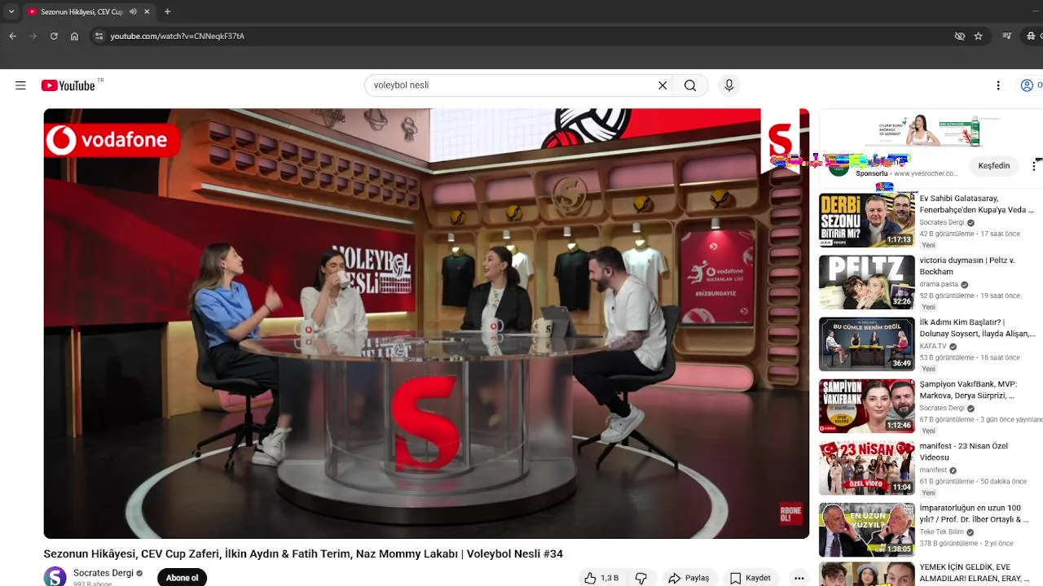Image resolution: width=1043 pixels, height=586 pixels.
Task: Open the PELTZ video thumbnail
Action: click(866, 282)
